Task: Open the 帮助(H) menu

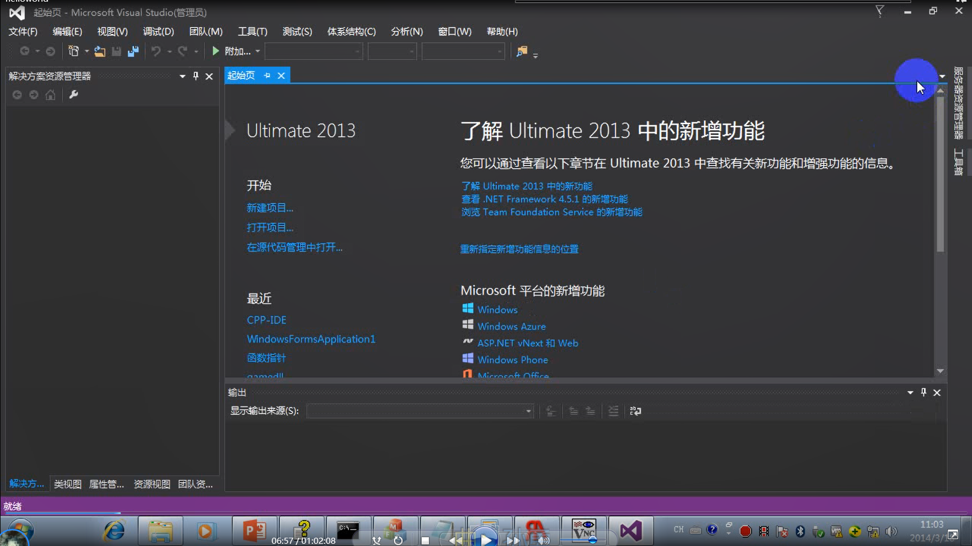Action: click(502, 31)
